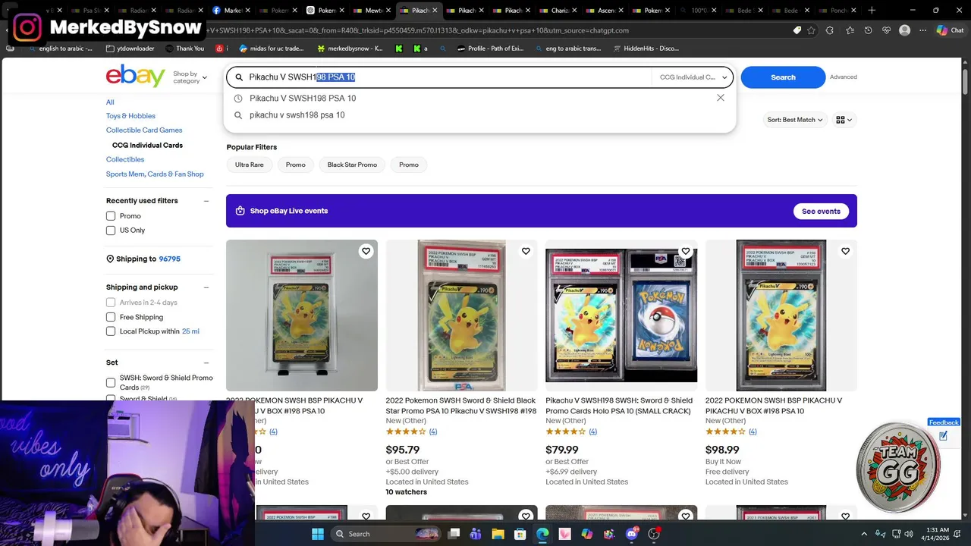Click the eBay logo
The image size is (971, 546).
136,76
